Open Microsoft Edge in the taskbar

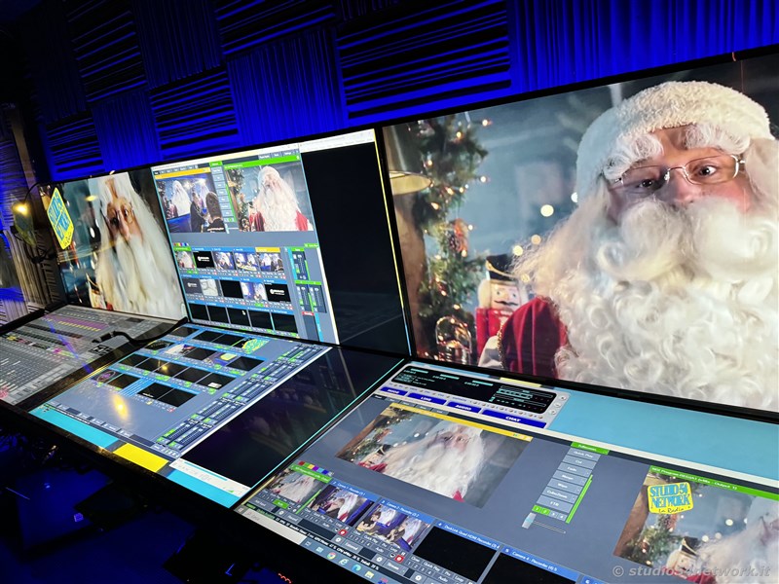[x=356, y=567]
